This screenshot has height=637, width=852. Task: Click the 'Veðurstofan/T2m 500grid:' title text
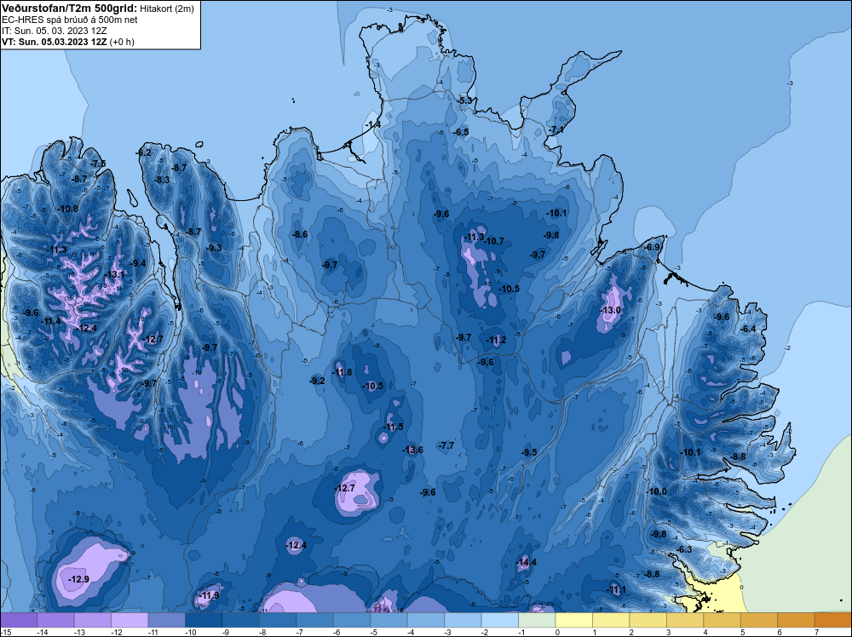70,8
